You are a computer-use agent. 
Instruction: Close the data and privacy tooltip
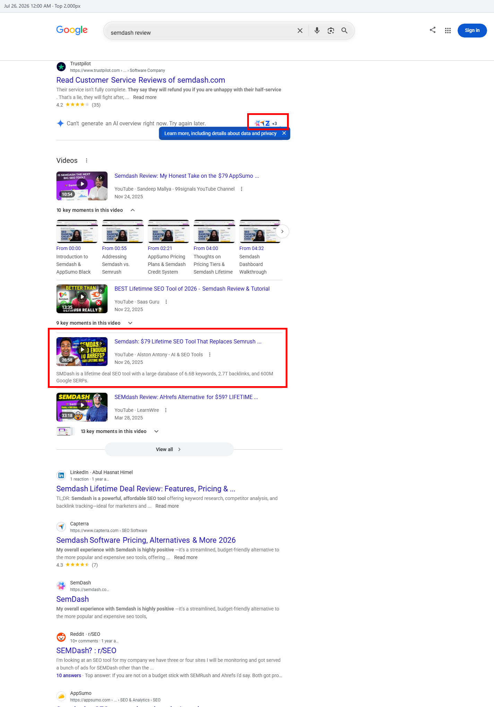coord(284,133)
